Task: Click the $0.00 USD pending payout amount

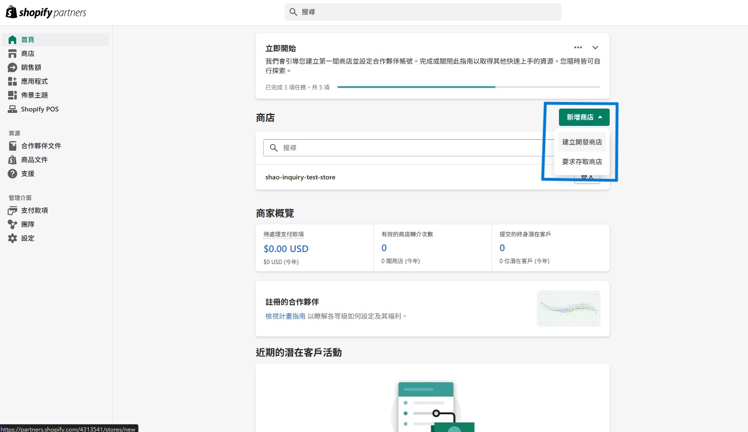Action: [x=286, y=249]
